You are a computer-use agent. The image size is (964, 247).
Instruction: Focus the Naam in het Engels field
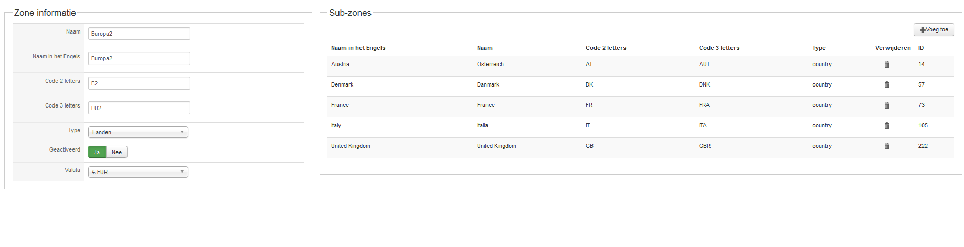(x=139, y=58)
